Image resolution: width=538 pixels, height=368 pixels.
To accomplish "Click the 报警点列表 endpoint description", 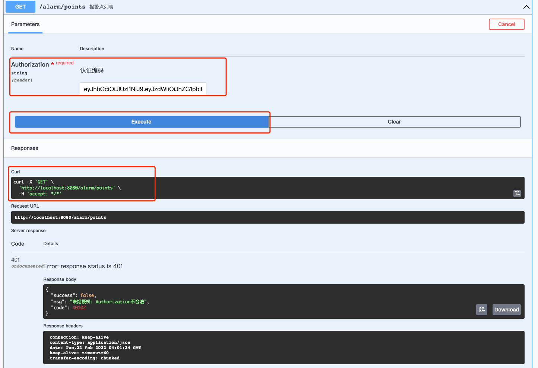I will tap(100, 7).
